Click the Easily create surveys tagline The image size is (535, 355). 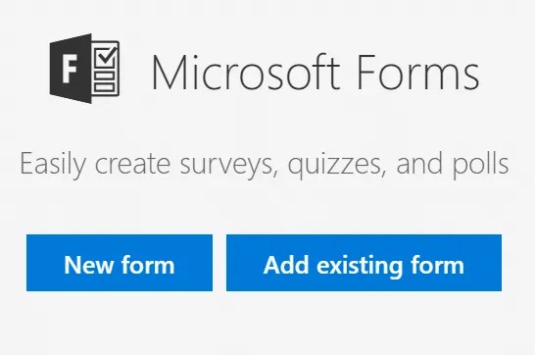coord(265,164)
